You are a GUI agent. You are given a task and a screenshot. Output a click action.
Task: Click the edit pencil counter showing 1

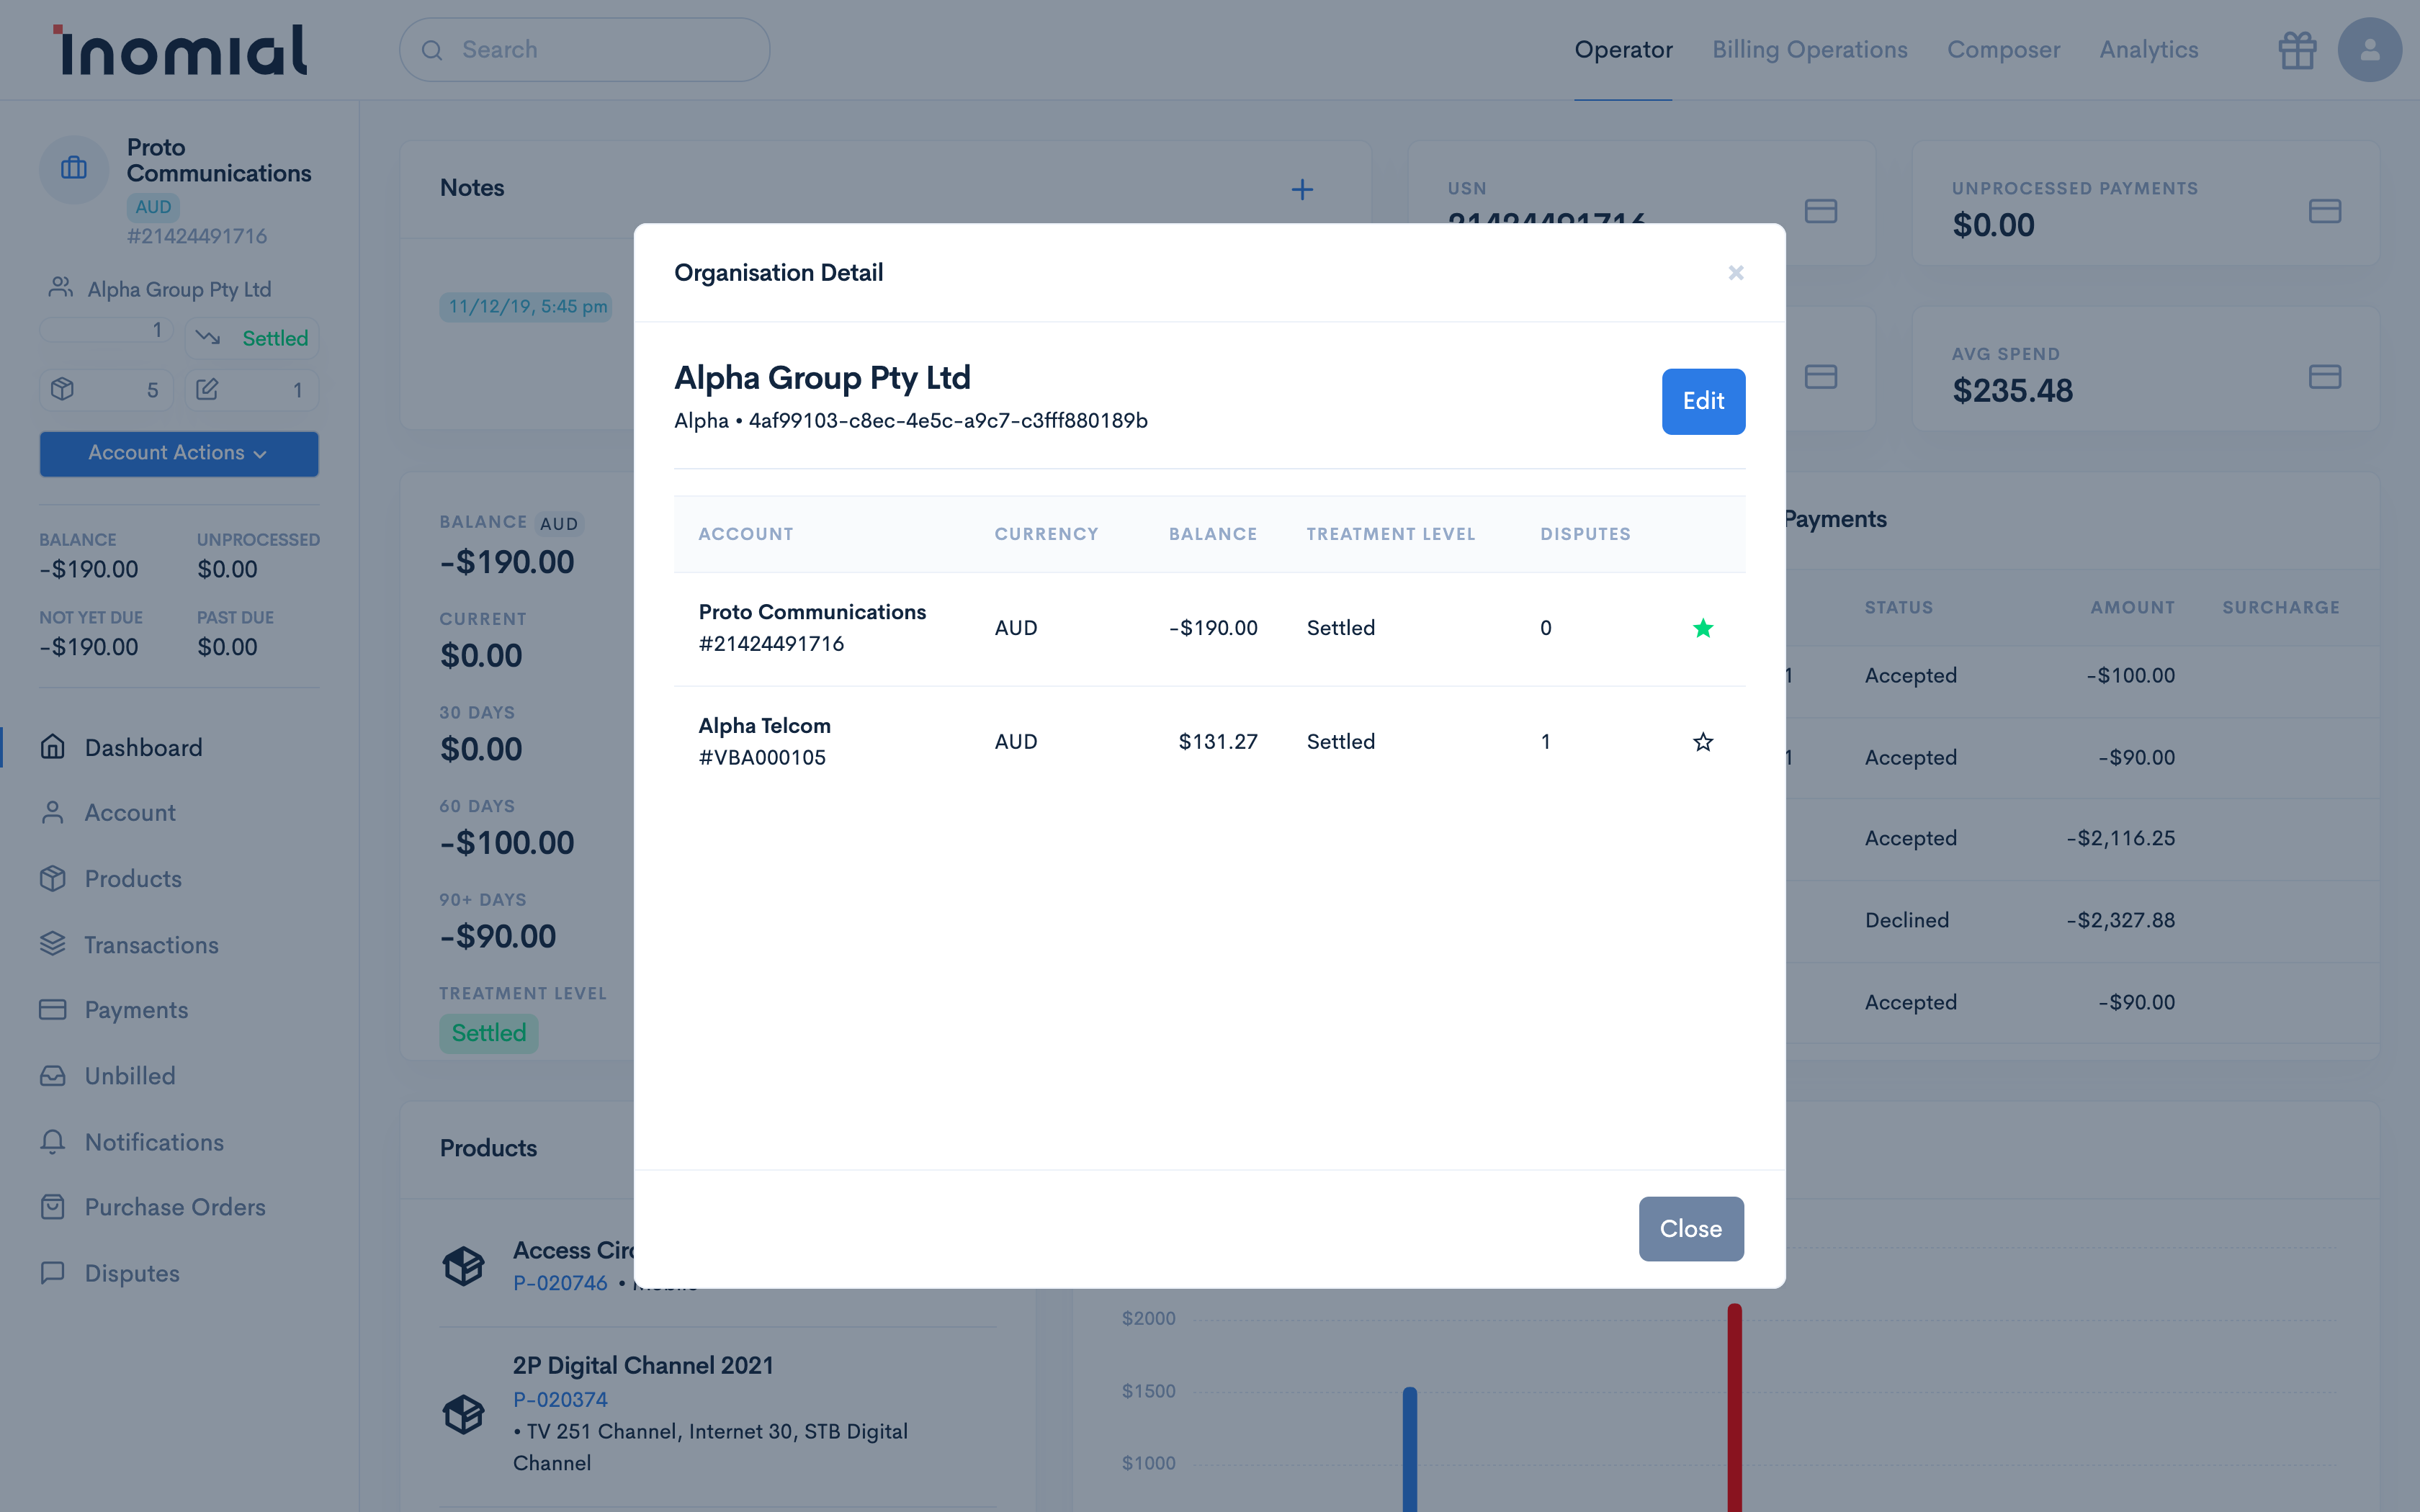pyautogui.click(x=252, y=390)
